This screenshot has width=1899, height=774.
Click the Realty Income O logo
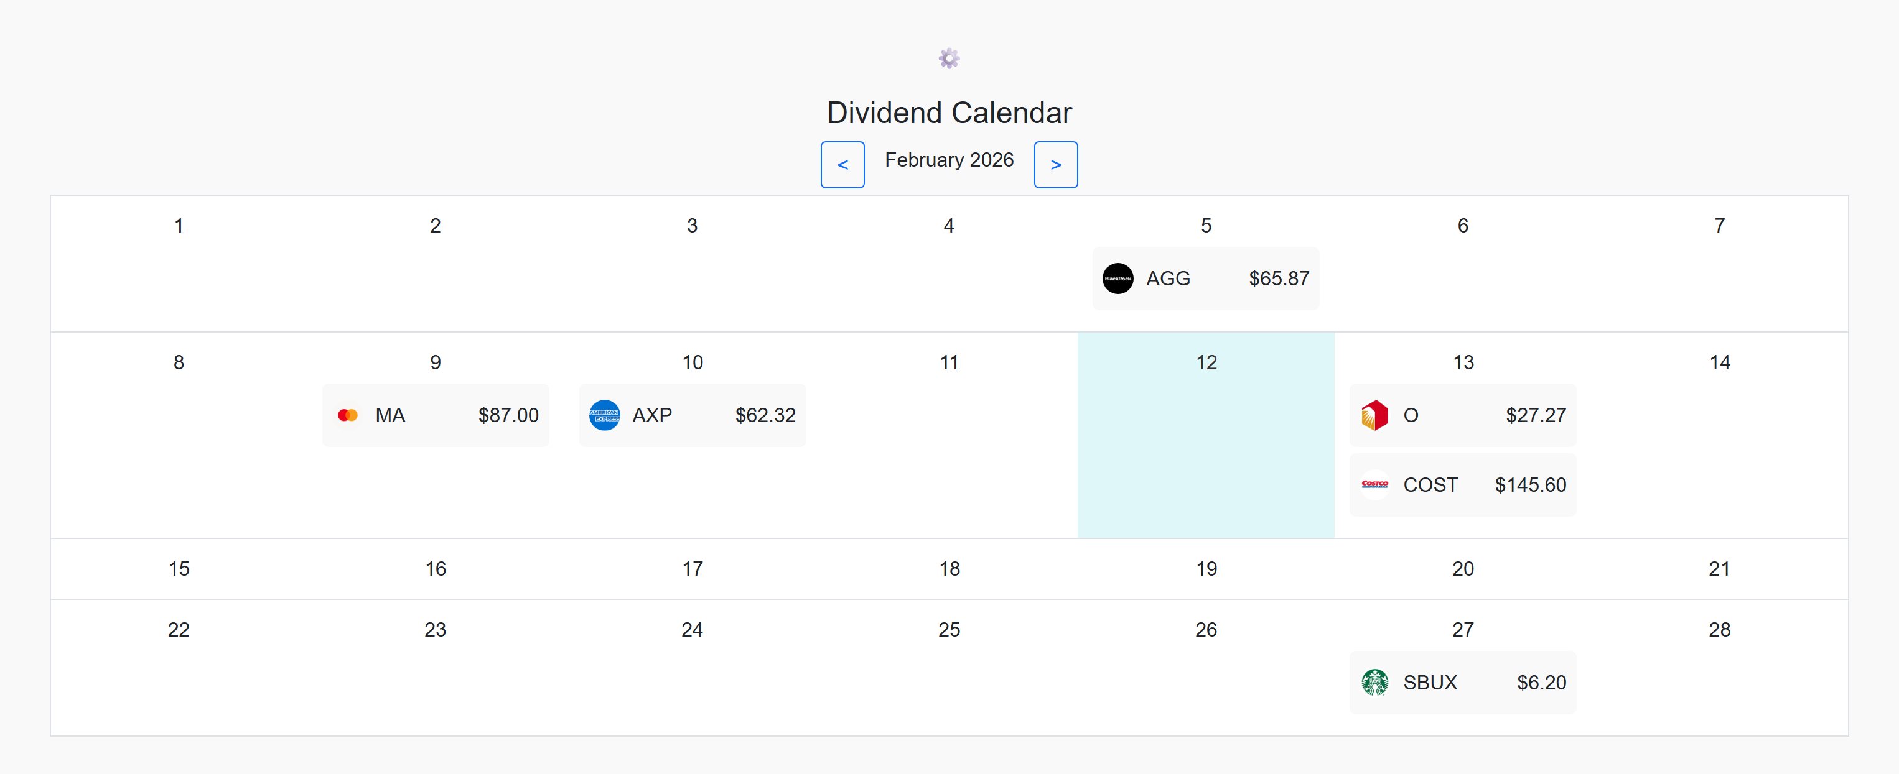tap(1374, 415)
